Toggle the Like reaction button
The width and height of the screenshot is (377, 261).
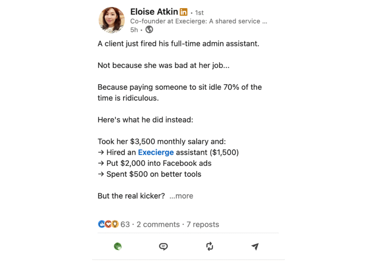(117, 246)
